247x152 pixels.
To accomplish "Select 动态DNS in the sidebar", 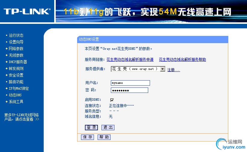I will coord(15,95).
